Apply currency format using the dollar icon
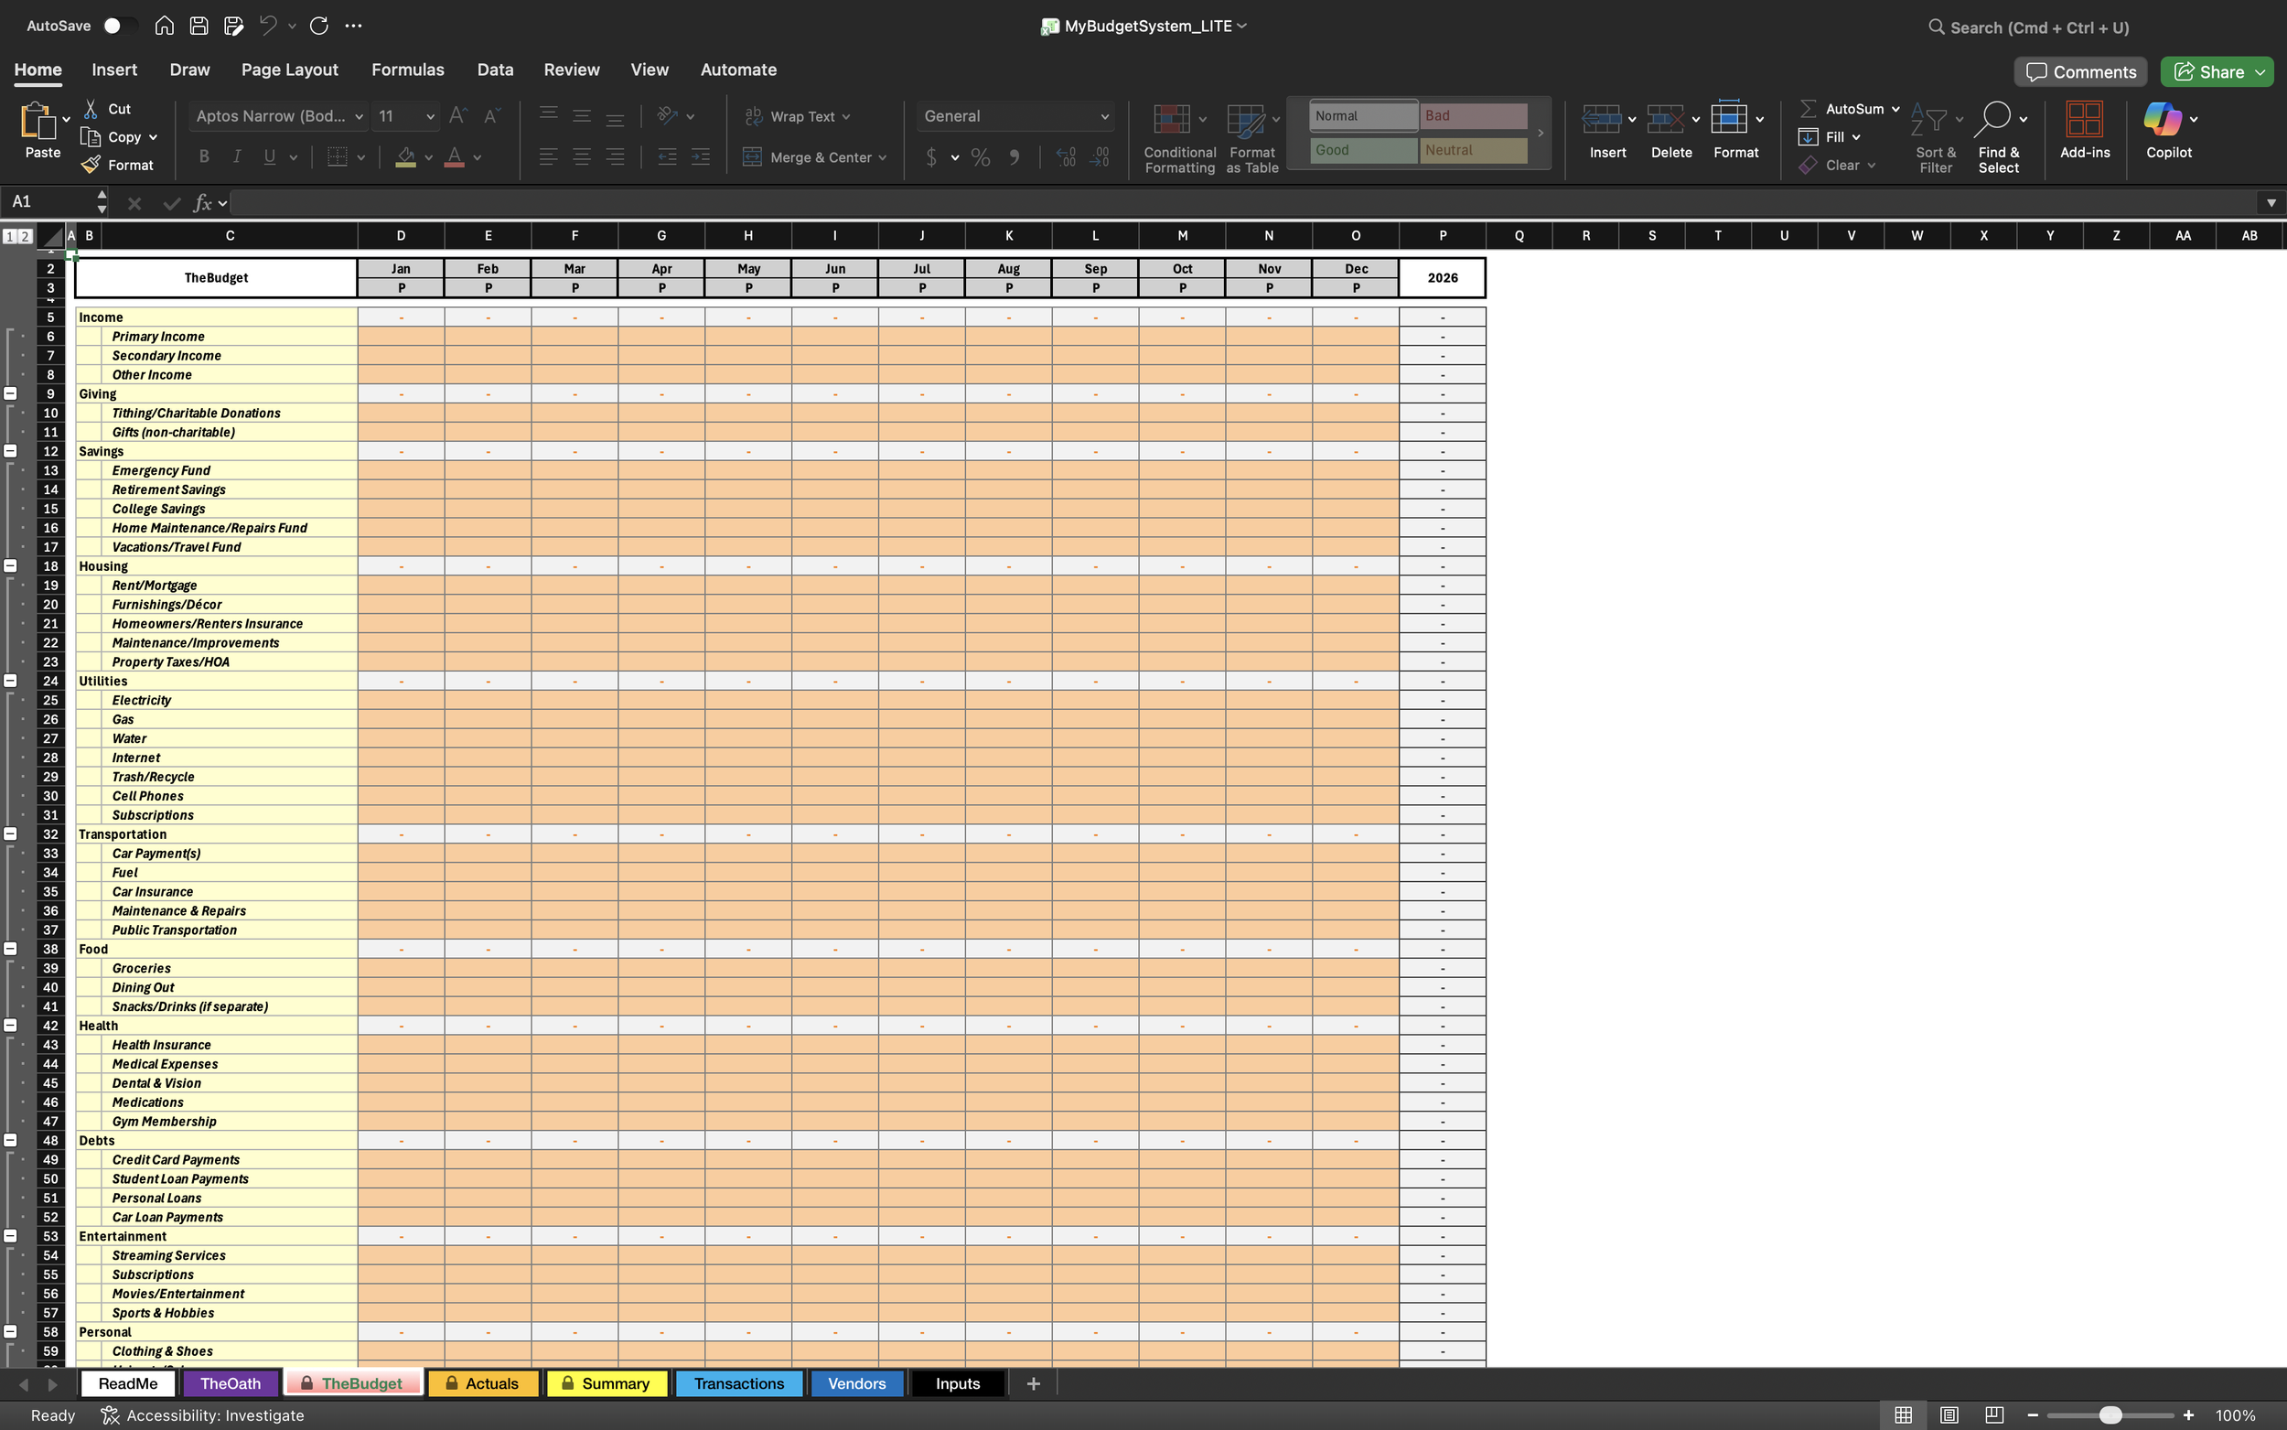The width and height of the screenshot is (2287, 1430). pyautogui.click(x=933, y=157)
